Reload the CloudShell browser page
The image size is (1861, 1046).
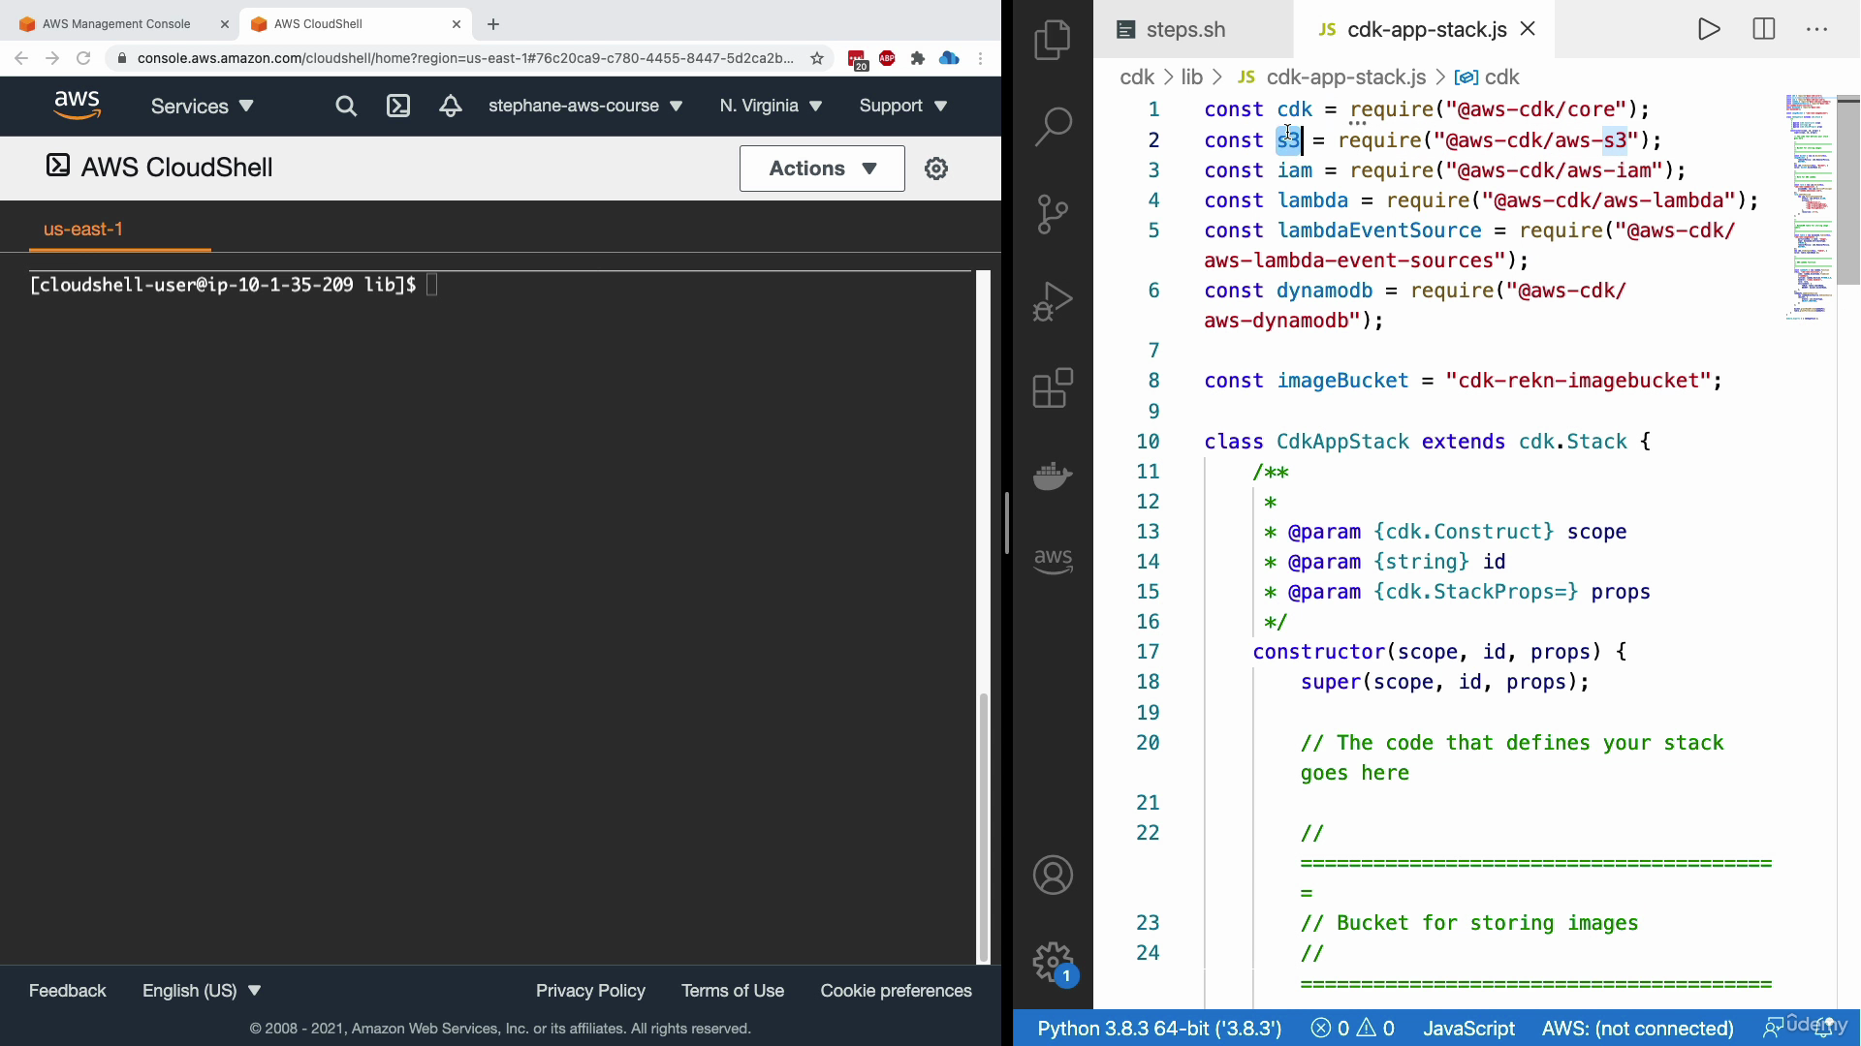click(x=83, y=58)
